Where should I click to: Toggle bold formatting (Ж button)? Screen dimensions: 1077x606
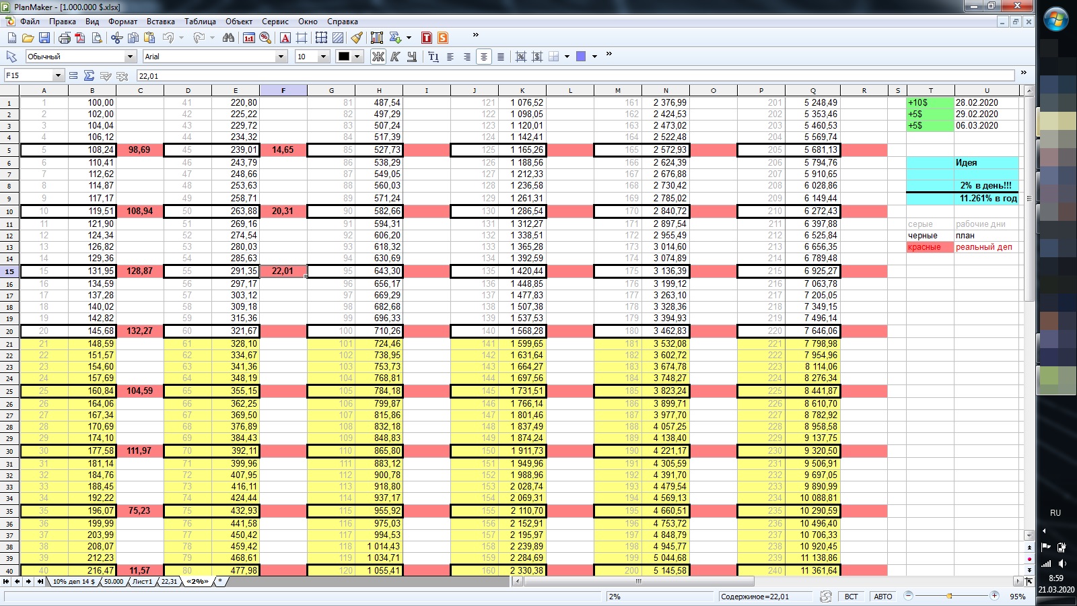(x=378, y=57)
